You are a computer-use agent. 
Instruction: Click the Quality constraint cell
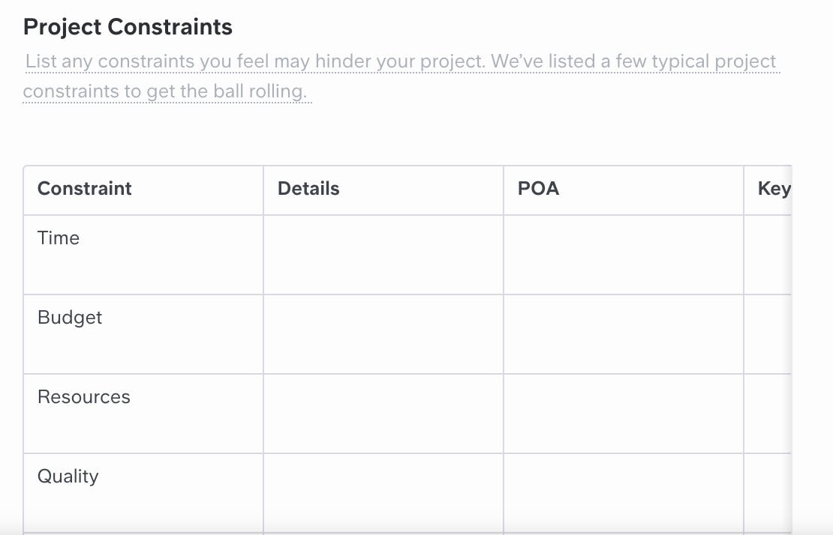143,493
